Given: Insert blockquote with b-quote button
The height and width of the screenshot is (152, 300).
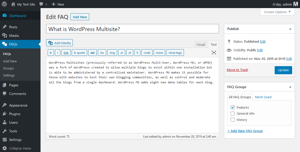Looking at the screenshot, I should point(79,53).
